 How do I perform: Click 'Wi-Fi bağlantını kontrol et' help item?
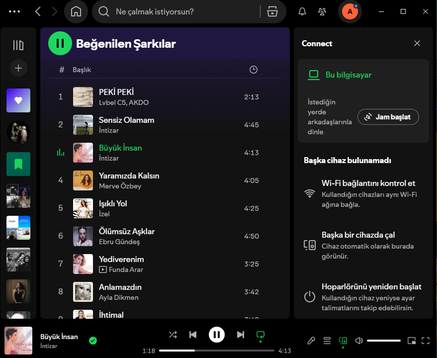[x=368, y=183]
